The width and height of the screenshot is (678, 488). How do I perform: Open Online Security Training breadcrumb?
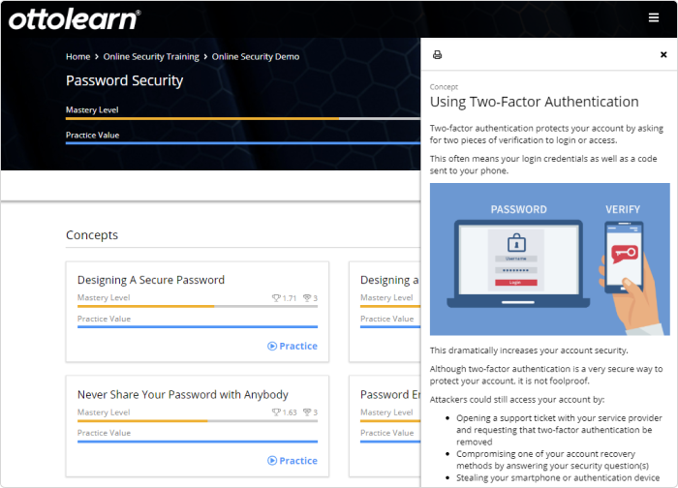[151, 56]
